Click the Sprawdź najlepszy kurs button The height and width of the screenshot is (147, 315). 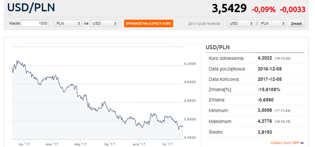coord(148,24)
